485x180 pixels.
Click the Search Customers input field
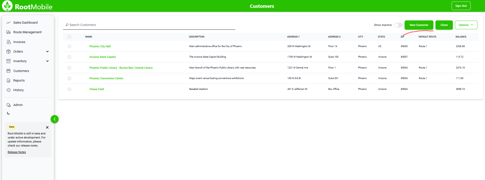(x=149, y=25)
